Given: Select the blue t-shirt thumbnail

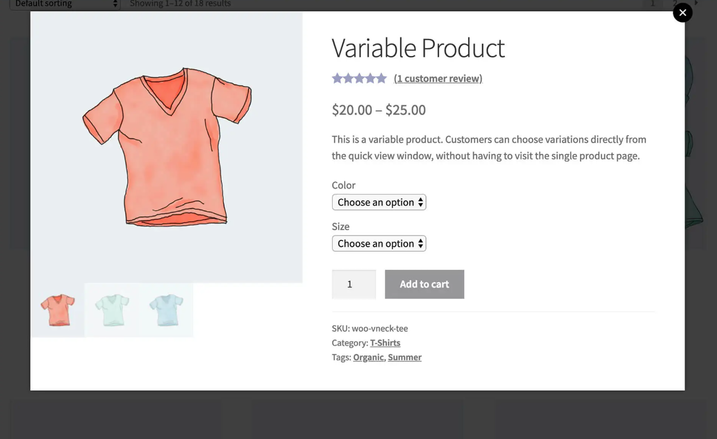Looking at the screenshot, I should [x=166, y=310].
